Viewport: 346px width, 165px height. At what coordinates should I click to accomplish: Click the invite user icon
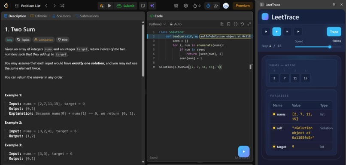pos(216,6)
